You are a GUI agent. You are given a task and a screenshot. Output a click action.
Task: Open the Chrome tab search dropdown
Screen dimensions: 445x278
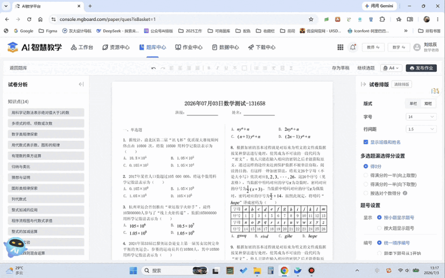(6, 6)
